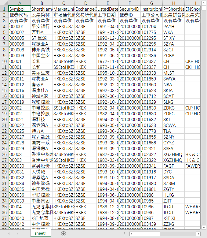
Task: Select row 10 header
Action: click(x=4, y=61)
